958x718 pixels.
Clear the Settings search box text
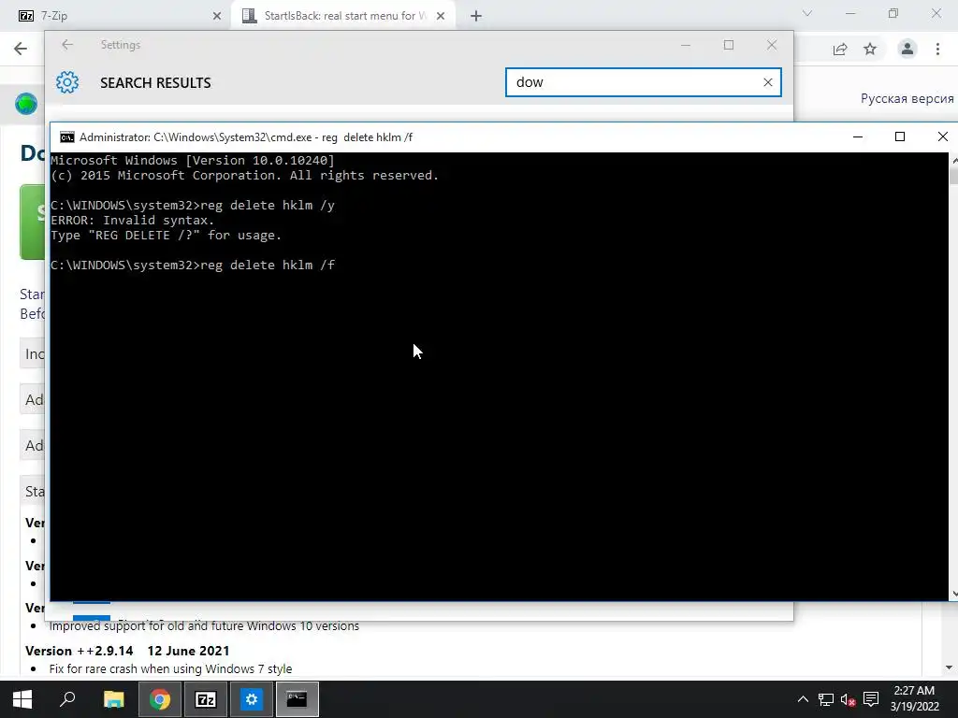[x=768, y=82]
